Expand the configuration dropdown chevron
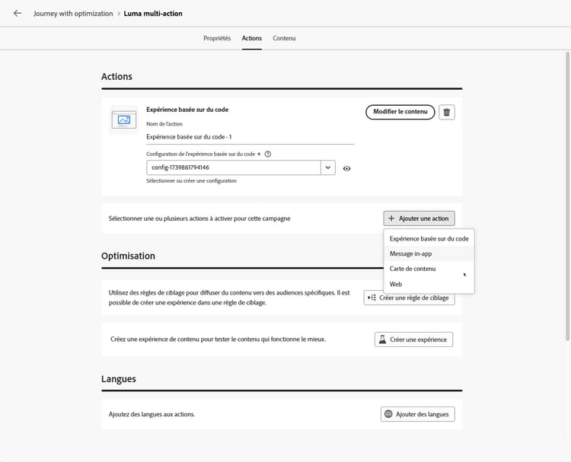Viewport: 571px width, 462px height. point(327,167)
